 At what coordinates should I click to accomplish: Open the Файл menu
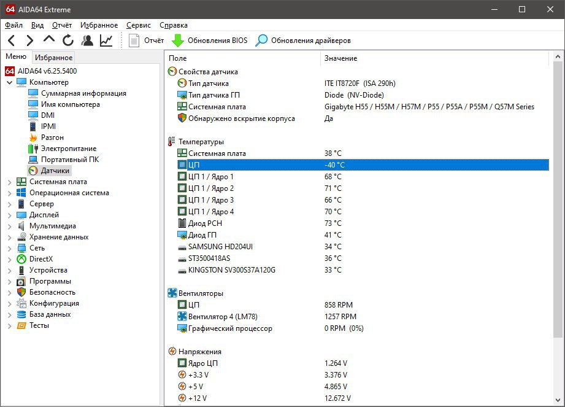click(x=13, y=25)
